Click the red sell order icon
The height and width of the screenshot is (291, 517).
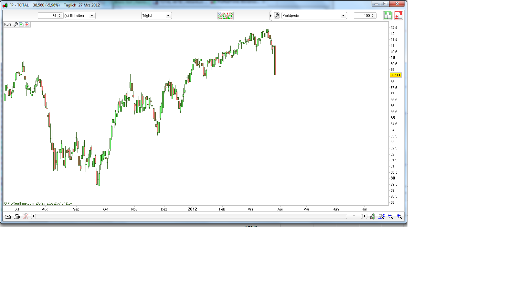tap(398, 16)
